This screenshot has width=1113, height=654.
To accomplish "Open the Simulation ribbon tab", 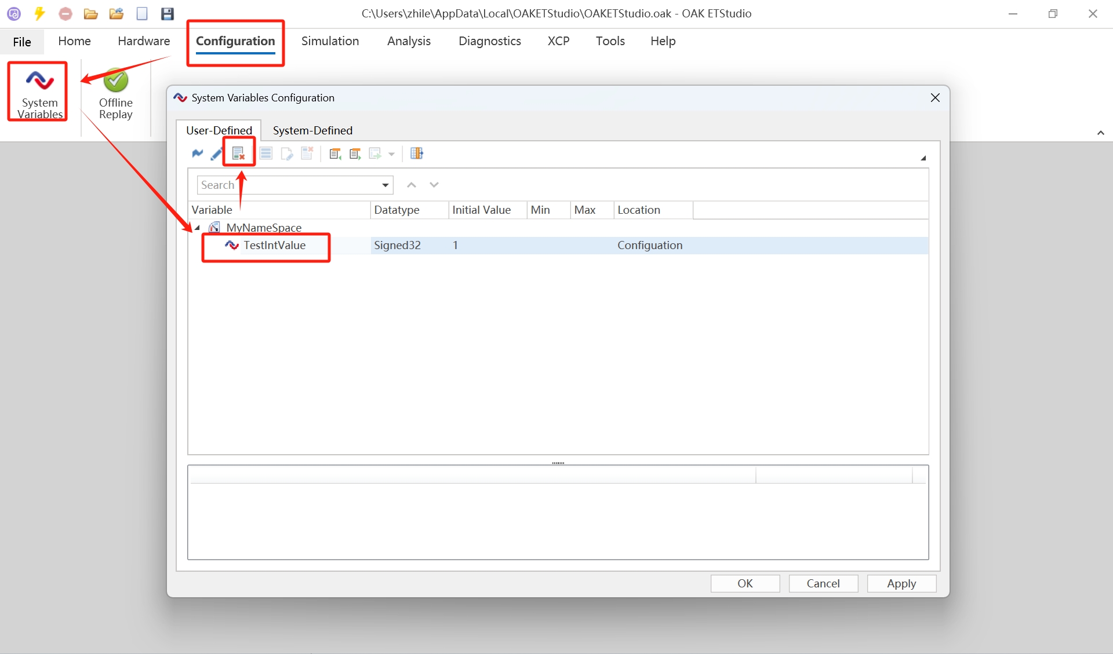I will [330, 41].
